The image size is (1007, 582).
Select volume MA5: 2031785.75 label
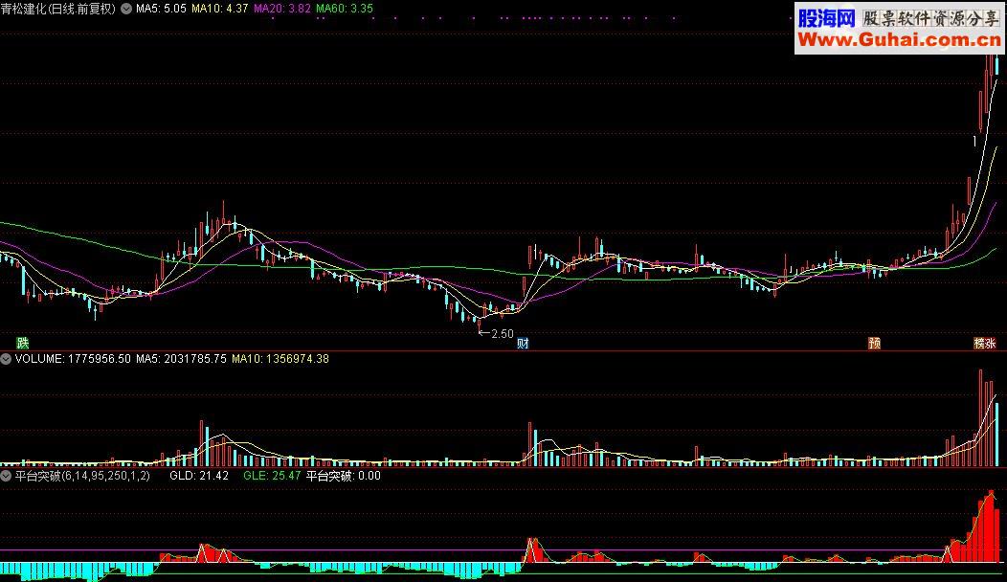(181, 359)
